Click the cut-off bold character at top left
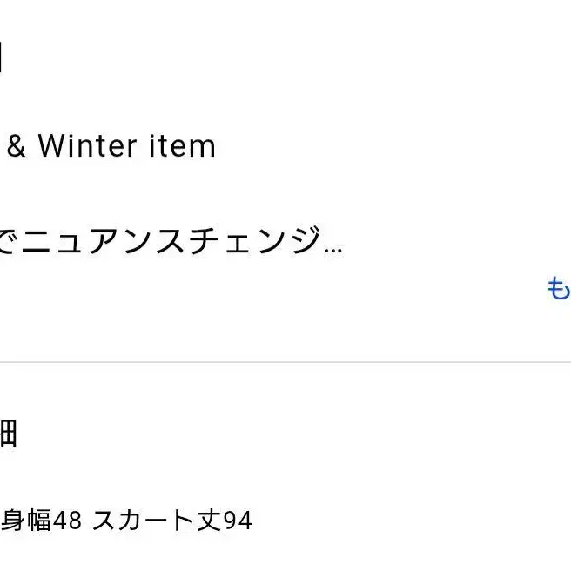 pyautogui.click(x=1, y=57)
